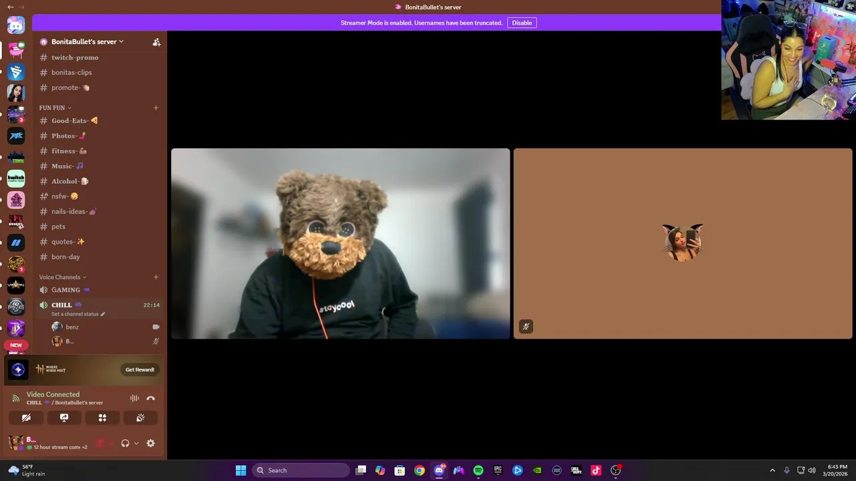856x481 pixels.
Task: Open NVIDIA app from the taskbar
Action: click(x=537, y=470)
